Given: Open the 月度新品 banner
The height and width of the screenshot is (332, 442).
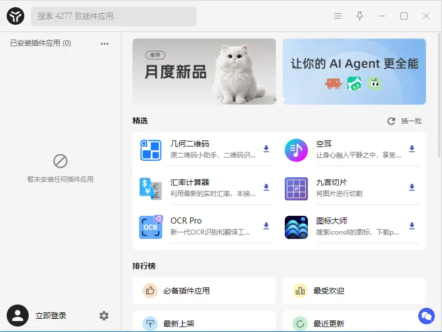Looking at the screenshot, I should point(204,72).
